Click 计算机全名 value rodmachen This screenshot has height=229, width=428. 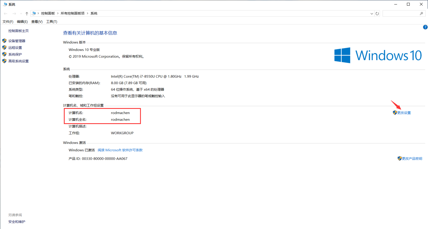(x=120, y=120)
